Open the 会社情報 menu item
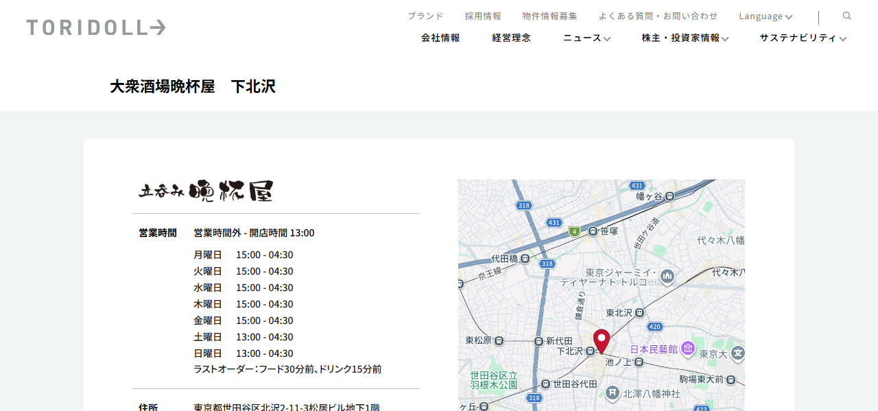This screenshot has height=411, width=878. click(440, 38)
